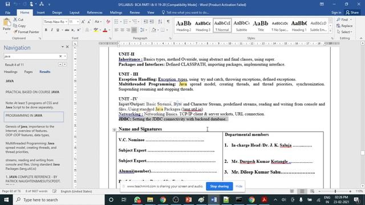Image resolution: width=365 pixels, height=205 pixels.
Task: Click the Multilevel List icon
Action: tap(135, 22)
